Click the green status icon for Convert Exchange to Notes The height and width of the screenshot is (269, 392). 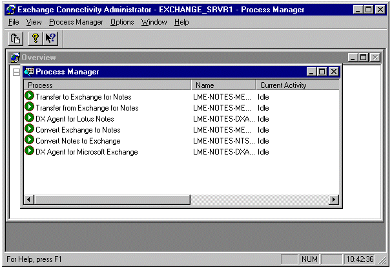tap(29, 129)
